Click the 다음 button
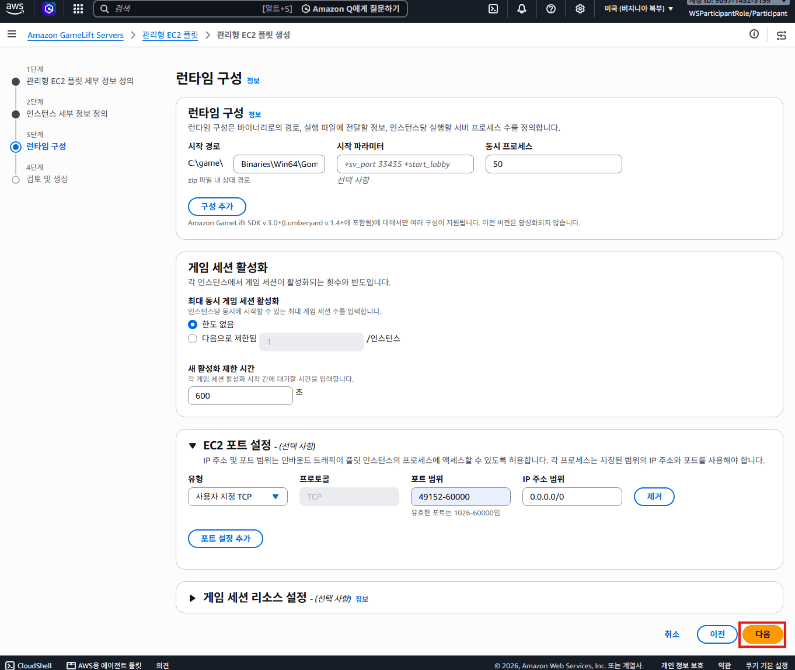795x670 pixels. coord(763,634)
